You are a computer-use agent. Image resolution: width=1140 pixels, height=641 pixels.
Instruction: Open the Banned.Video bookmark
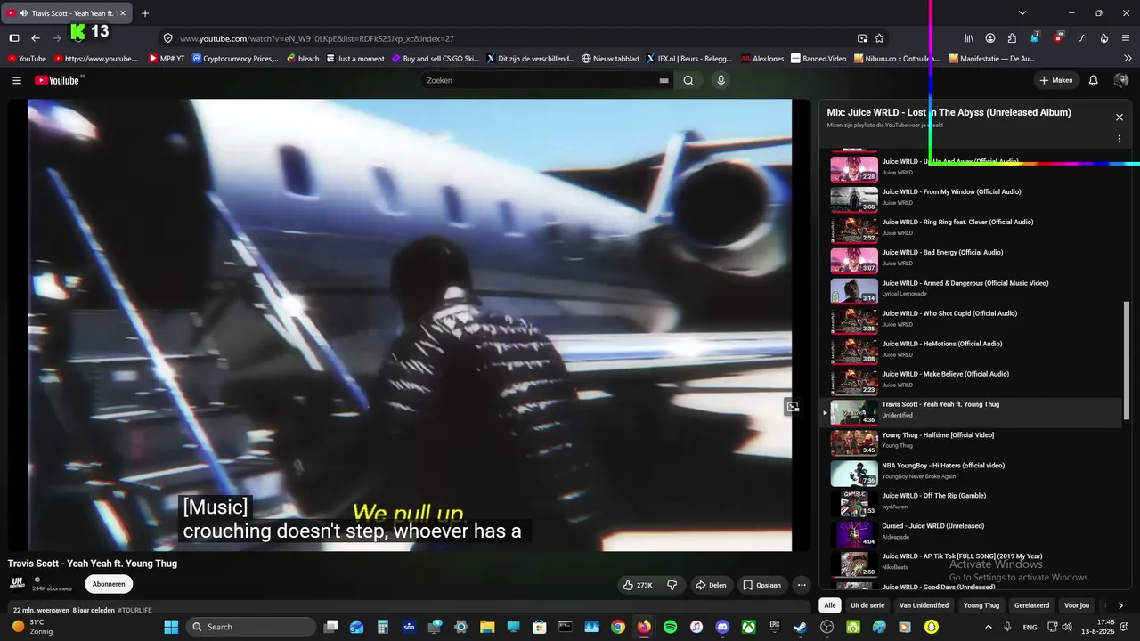pos(818,59)
